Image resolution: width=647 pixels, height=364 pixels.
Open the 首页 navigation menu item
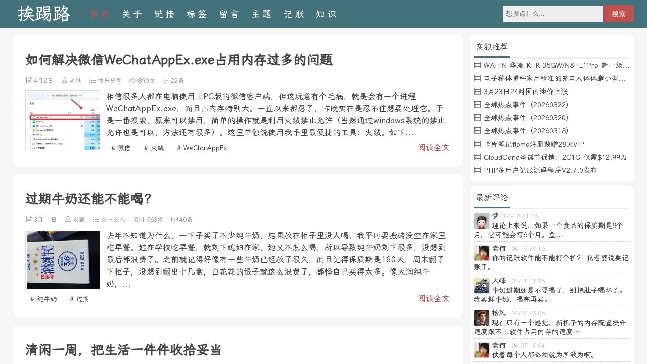click(100, 14)
